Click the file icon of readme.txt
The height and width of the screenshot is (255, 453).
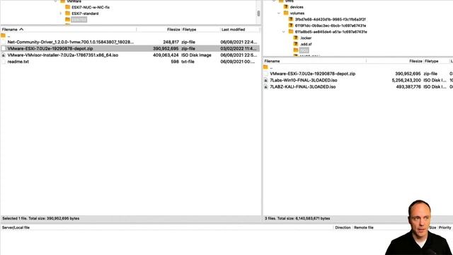(3, 62)
